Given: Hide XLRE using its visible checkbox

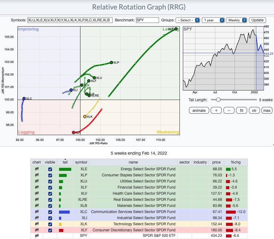Looking at the screenshot, I should [x=50, y=200].
